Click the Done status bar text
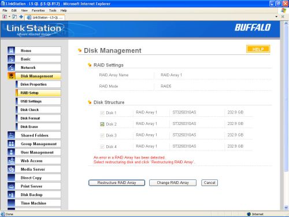 (x=9, y=214)
